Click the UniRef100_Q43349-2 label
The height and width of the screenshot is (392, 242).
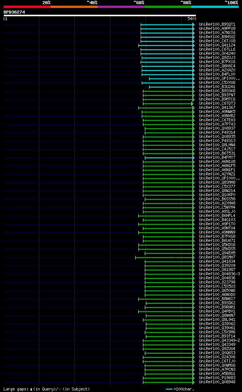point(219,341)
